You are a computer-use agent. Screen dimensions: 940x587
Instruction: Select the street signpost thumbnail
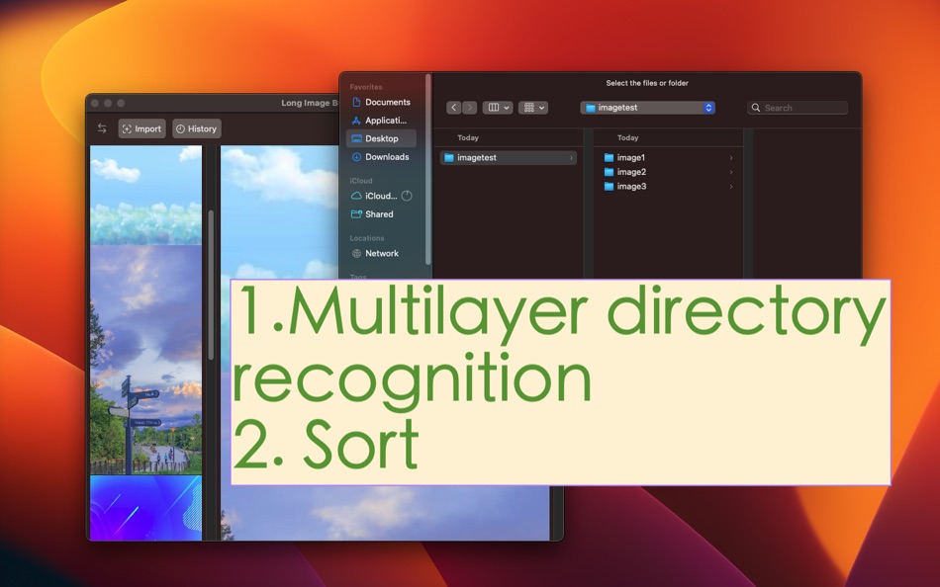pyautogui.click(x=145, y=360)
